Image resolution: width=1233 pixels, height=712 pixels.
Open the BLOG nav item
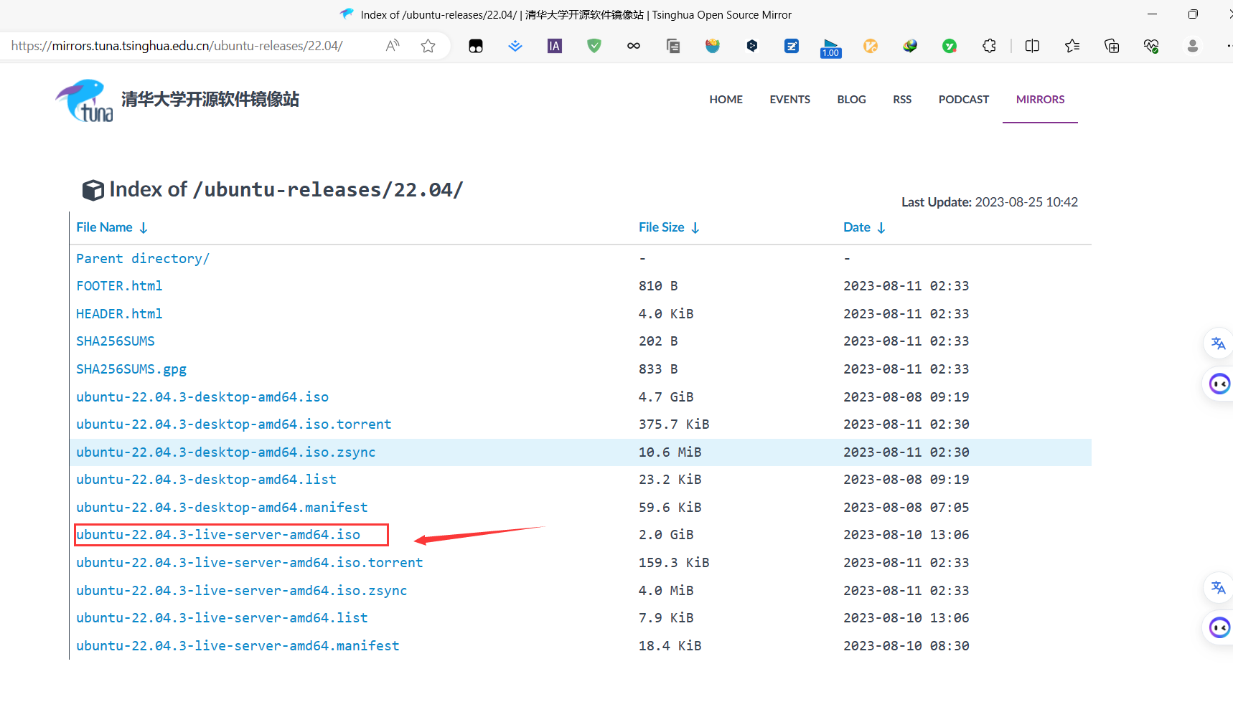click(x=852, y=100)
